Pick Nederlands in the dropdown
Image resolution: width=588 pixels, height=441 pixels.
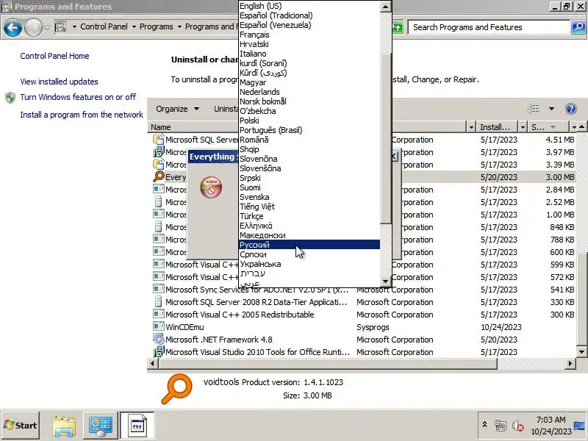[309, 92]
